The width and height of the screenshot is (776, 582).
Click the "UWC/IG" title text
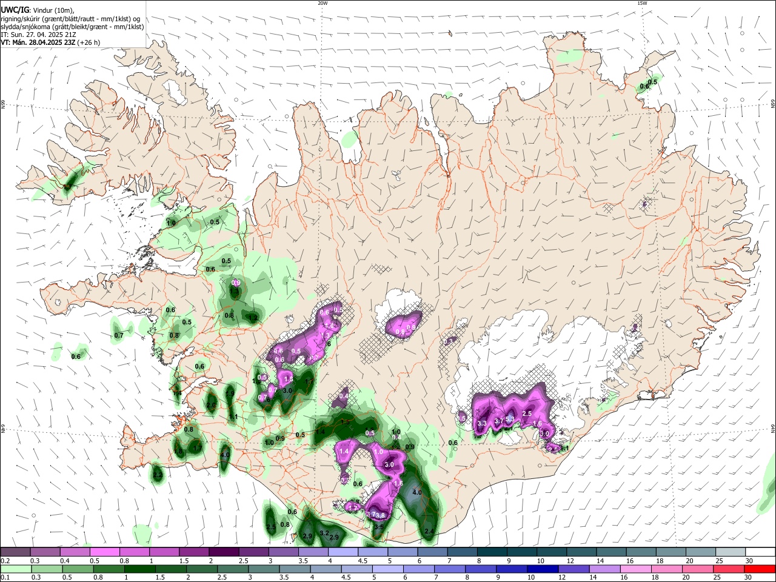point(14,10)
